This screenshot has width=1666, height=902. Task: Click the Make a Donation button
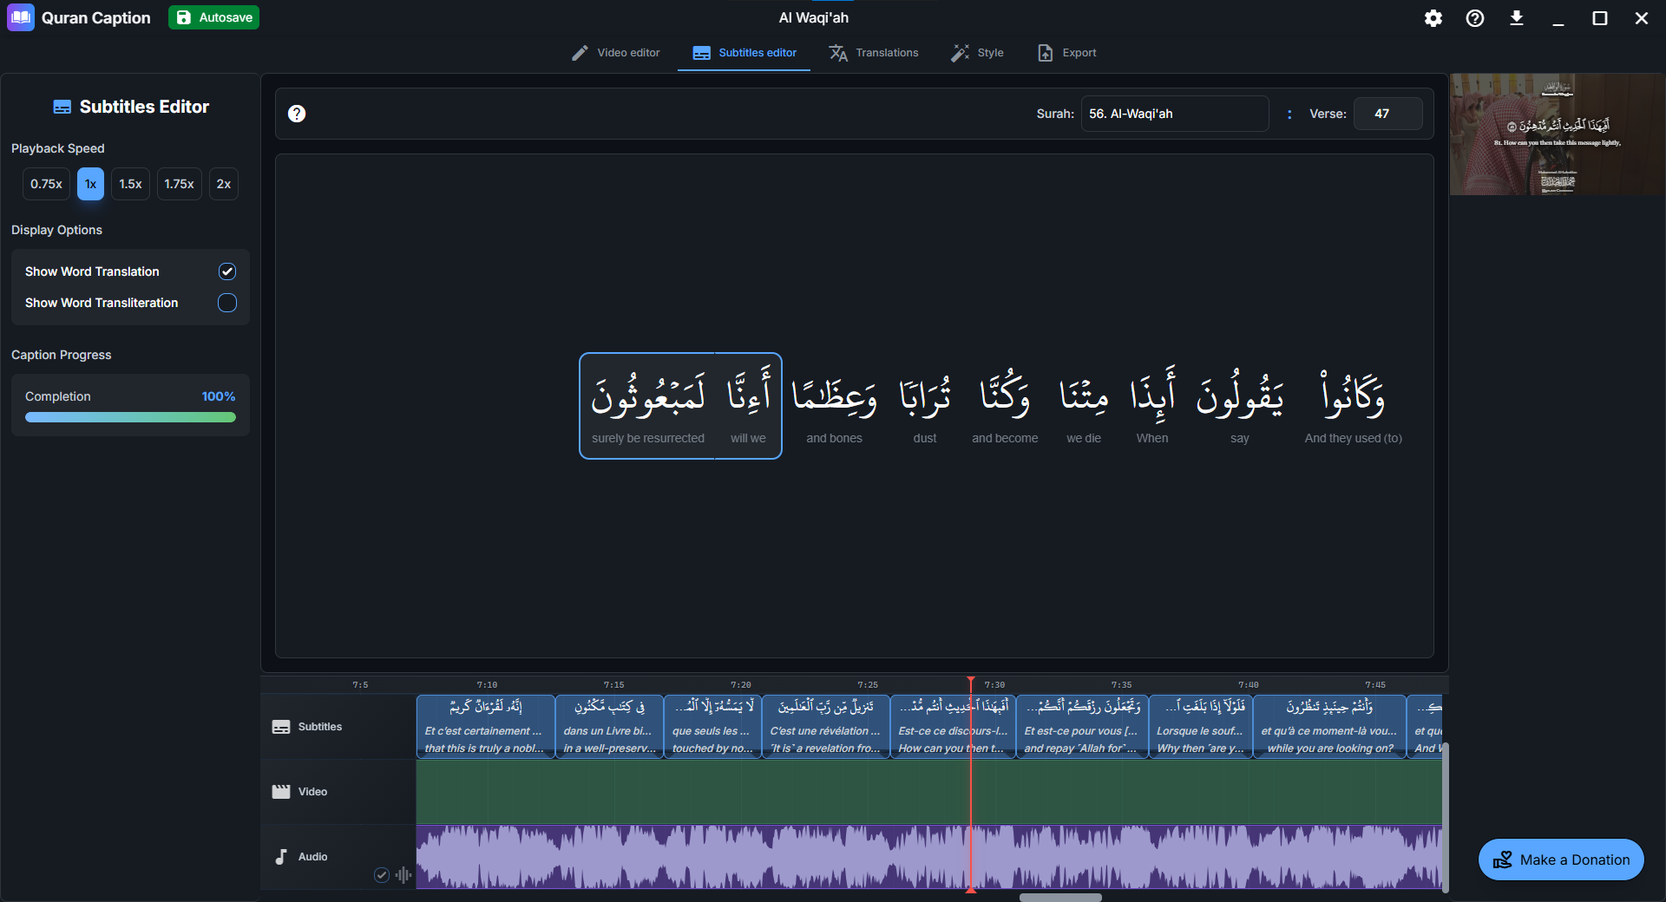click(x=1559, y=860)
